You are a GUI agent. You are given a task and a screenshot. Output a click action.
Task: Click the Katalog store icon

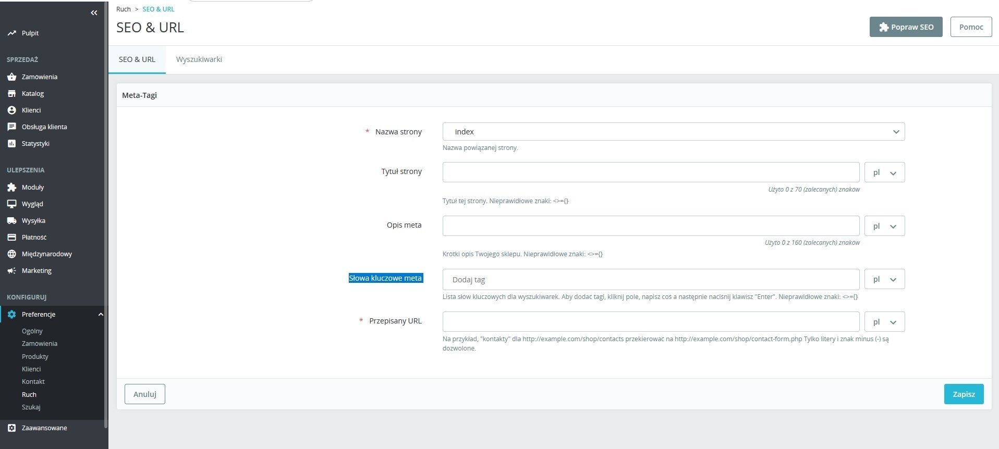11,93
